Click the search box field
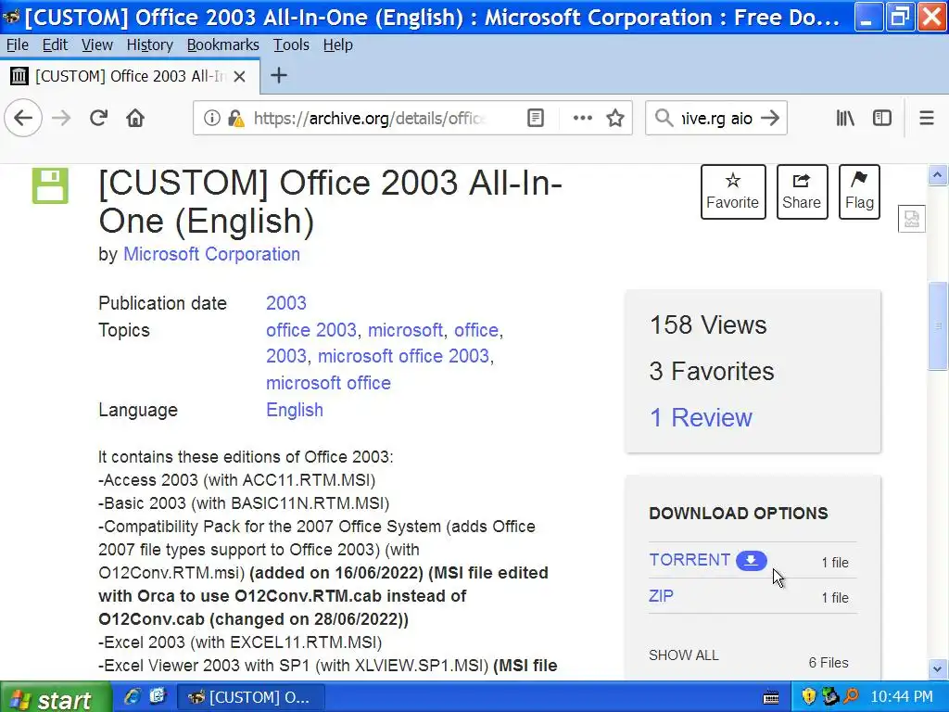The height and width of the screenshot is (712, 949). coord(716,118)
